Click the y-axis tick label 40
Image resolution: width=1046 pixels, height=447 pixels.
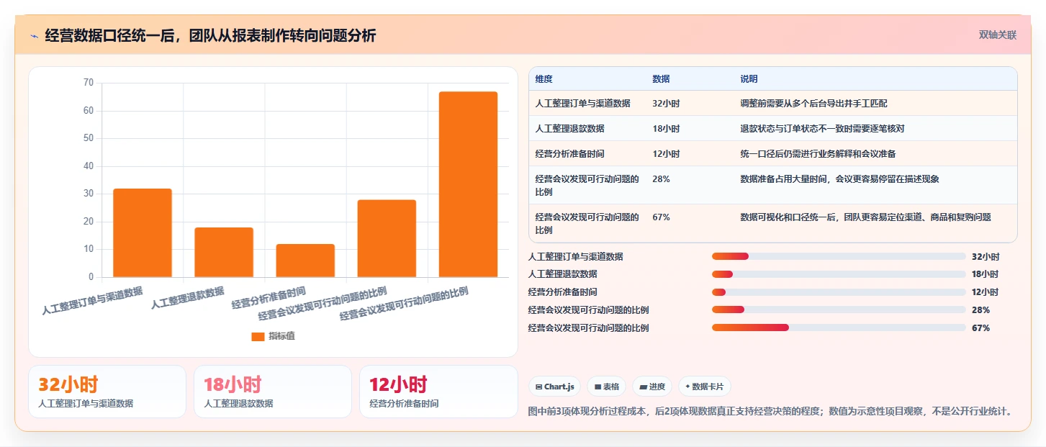89,166
